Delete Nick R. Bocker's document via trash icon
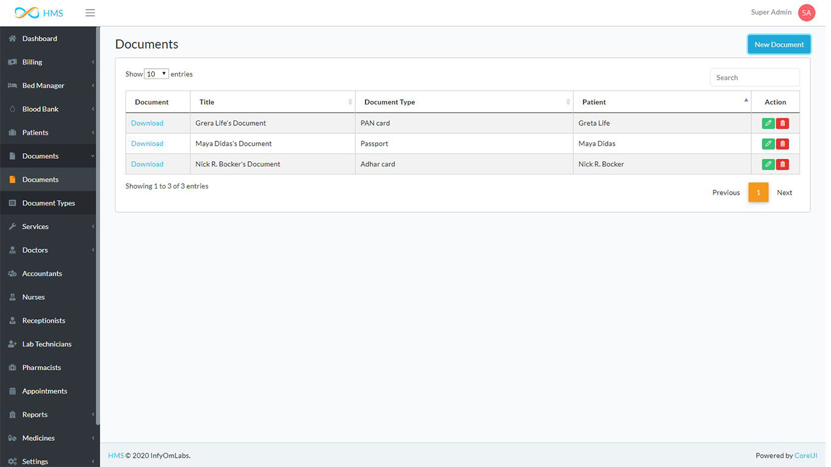Image resolution: width=831 pixels, height=467 pixels. tap(782, 164)
